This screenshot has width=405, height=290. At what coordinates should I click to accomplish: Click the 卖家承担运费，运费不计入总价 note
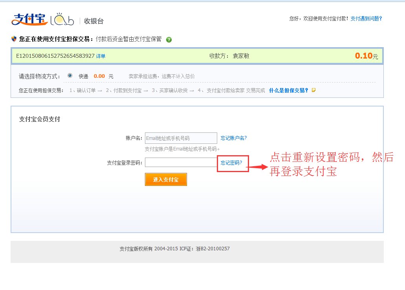click(162, 76)
